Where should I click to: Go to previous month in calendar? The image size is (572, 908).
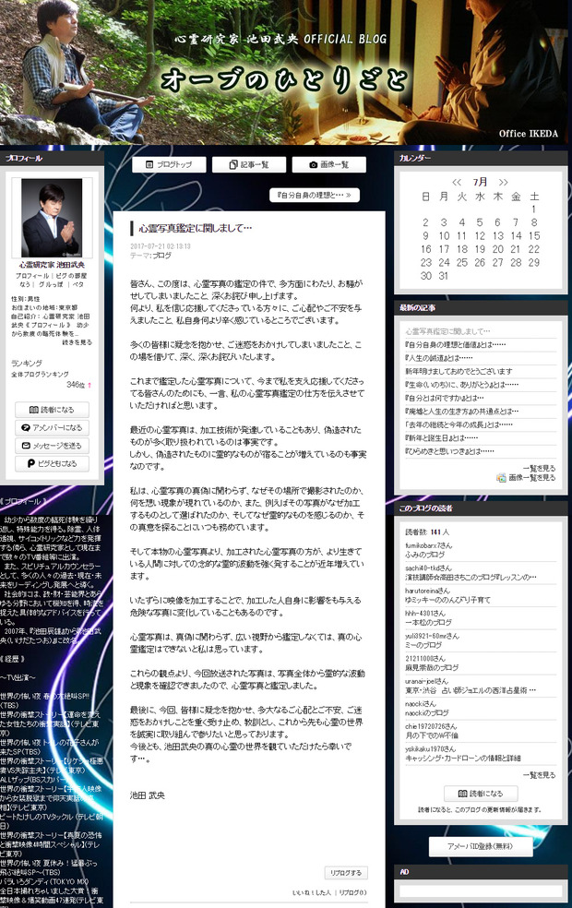pyautogui.click(x=457, y=182)
